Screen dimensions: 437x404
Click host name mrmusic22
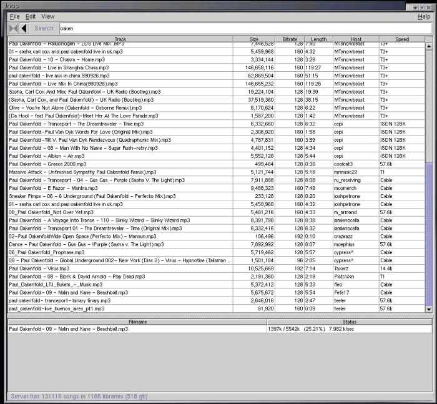tap(346, 172)
